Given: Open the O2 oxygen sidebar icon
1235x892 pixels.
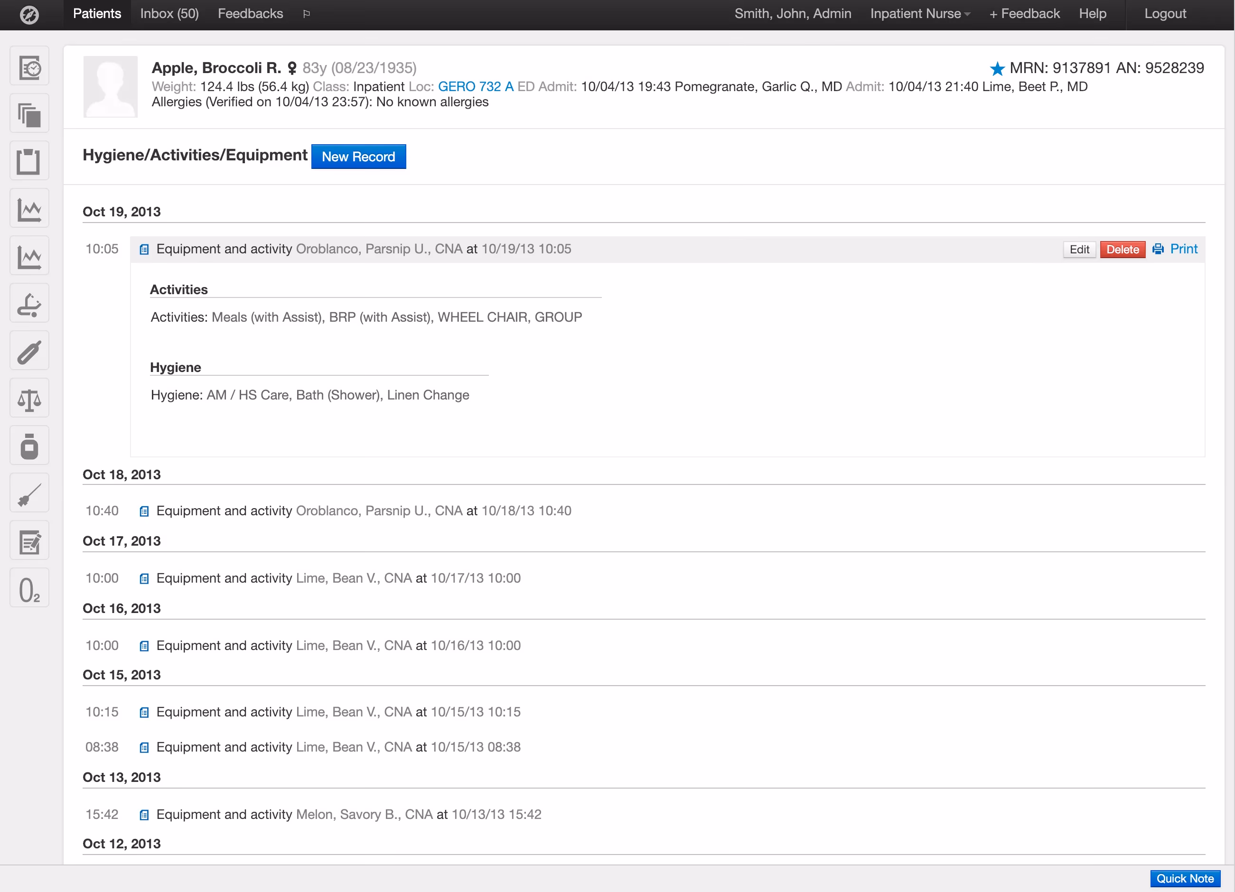Looking at the screenshot, I should (29, 588).
